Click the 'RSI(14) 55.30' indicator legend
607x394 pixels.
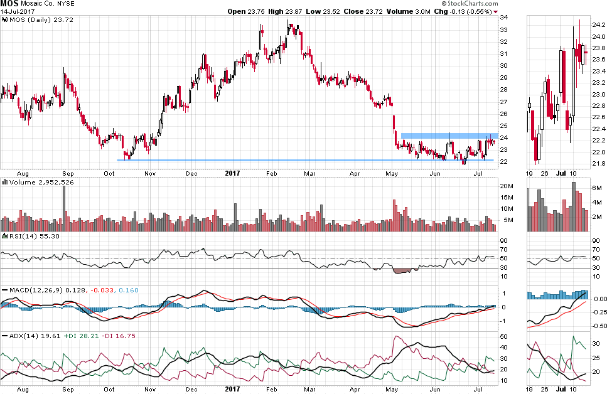35,236
